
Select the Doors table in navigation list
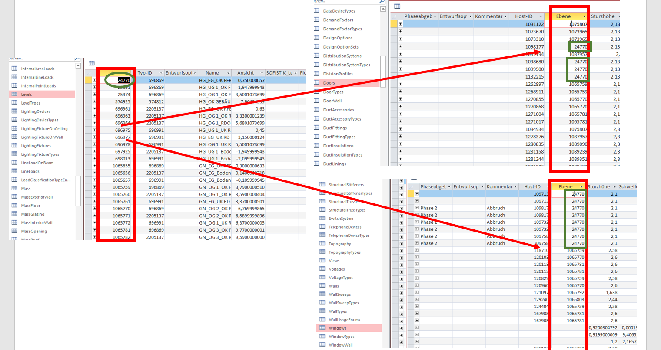pyautogui.click(x=347, y=83)
